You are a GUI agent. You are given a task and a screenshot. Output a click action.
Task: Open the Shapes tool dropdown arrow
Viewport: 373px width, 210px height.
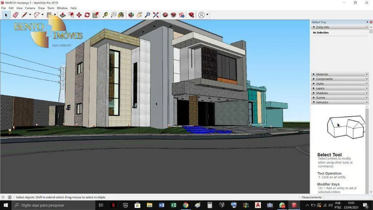pos(55,15)
